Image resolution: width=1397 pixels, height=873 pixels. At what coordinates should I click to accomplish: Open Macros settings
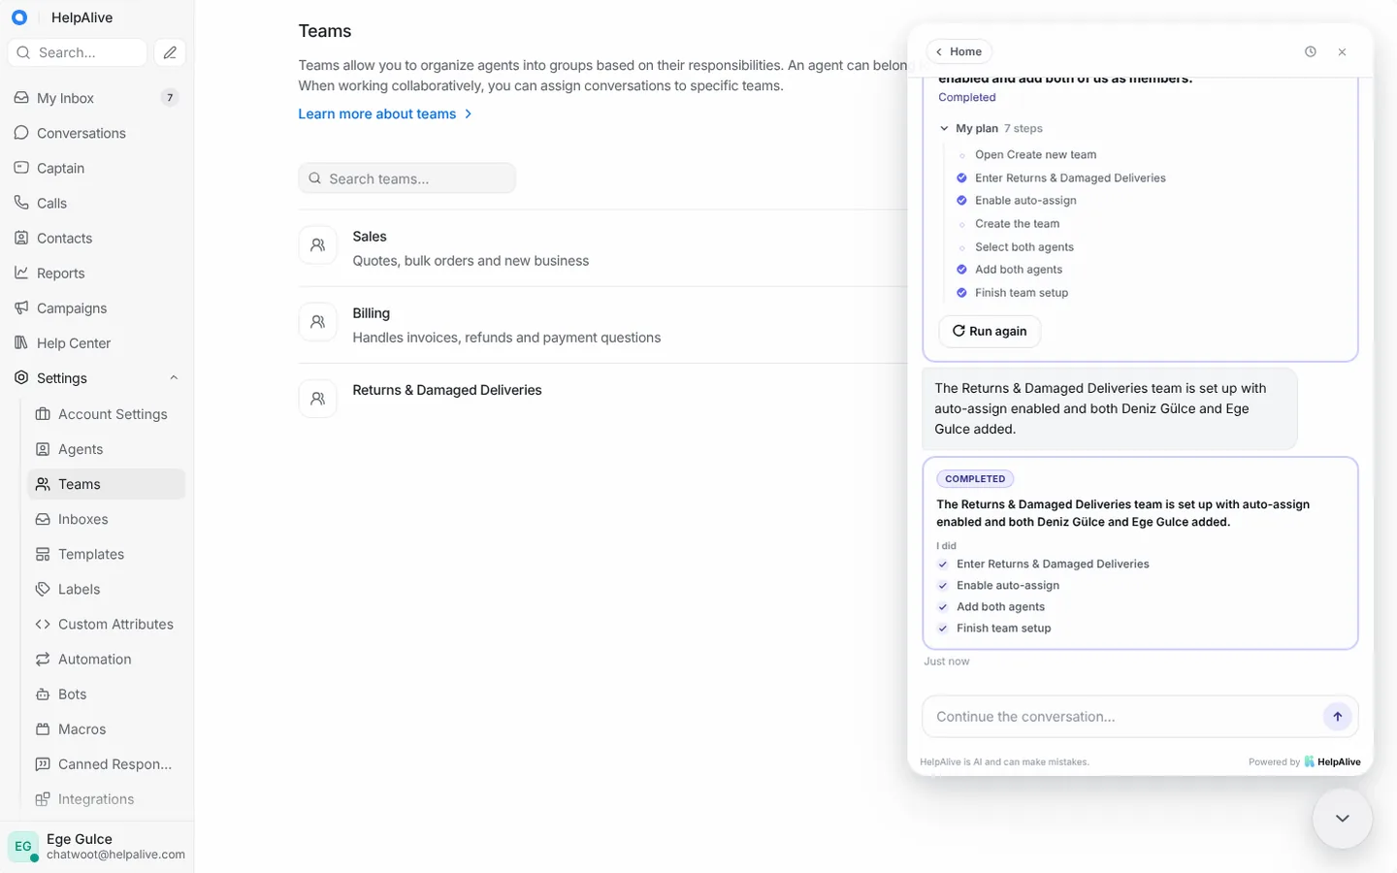[x=107, y=728]
